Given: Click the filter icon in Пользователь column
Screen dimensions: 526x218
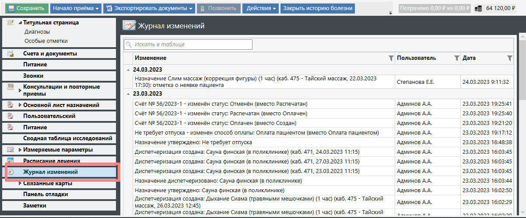Looking at the screenshot, I should [456, 58].
